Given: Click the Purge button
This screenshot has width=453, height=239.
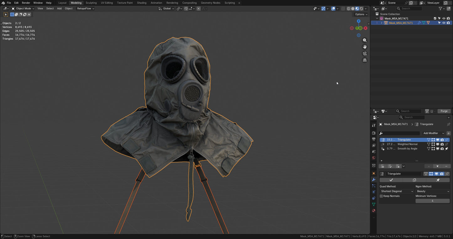Looking at the screenshot, I should point(444,111).
